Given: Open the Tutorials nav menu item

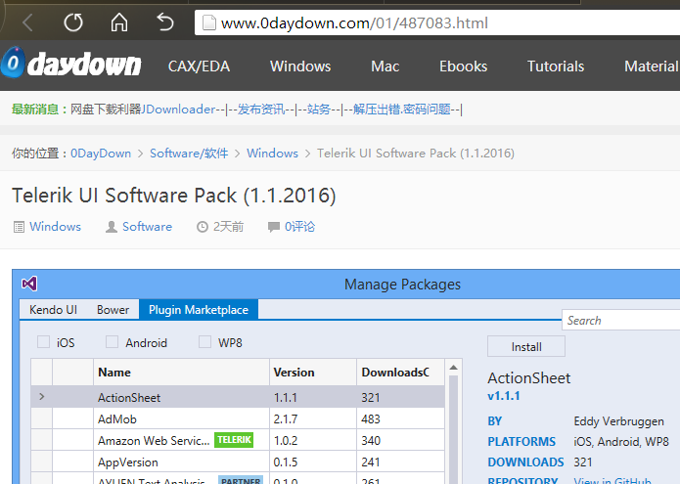Looking at the screenshot, I should (556, 66).
